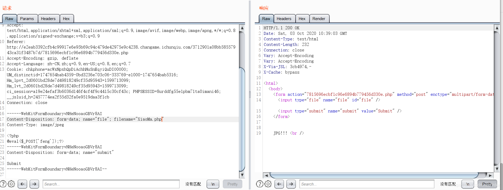The image size is (503, 190).
Task: Switch to response Headers tab
Action: pos(284,18)
